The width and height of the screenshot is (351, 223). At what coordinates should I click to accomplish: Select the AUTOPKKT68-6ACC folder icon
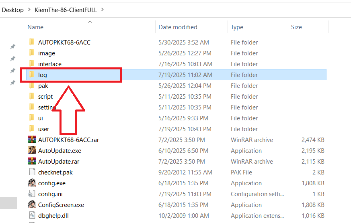click(x=32, y=43)
